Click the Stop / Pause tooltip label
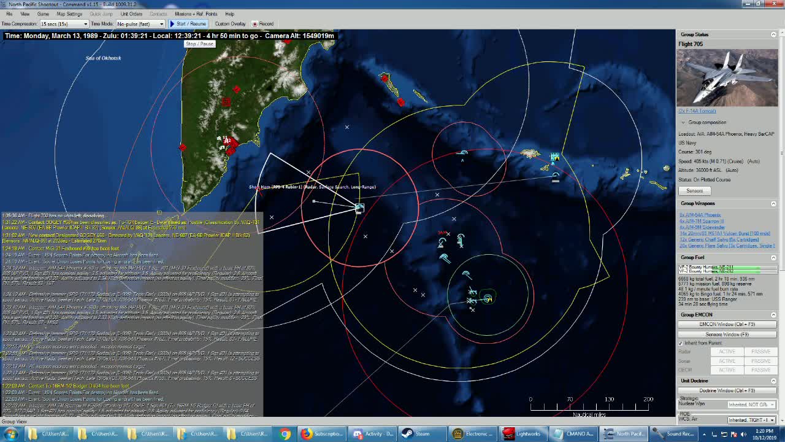 (199, 44)
